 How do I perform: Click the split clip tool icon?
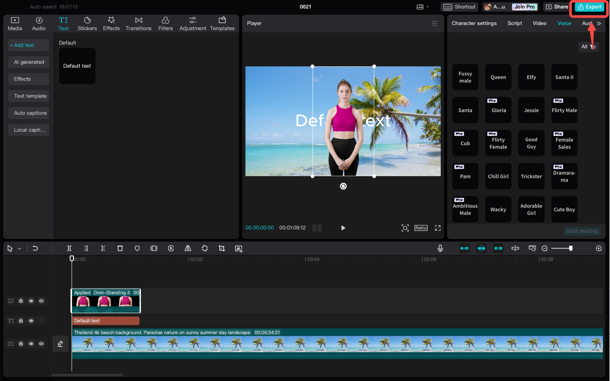click(x=69, y=248)
